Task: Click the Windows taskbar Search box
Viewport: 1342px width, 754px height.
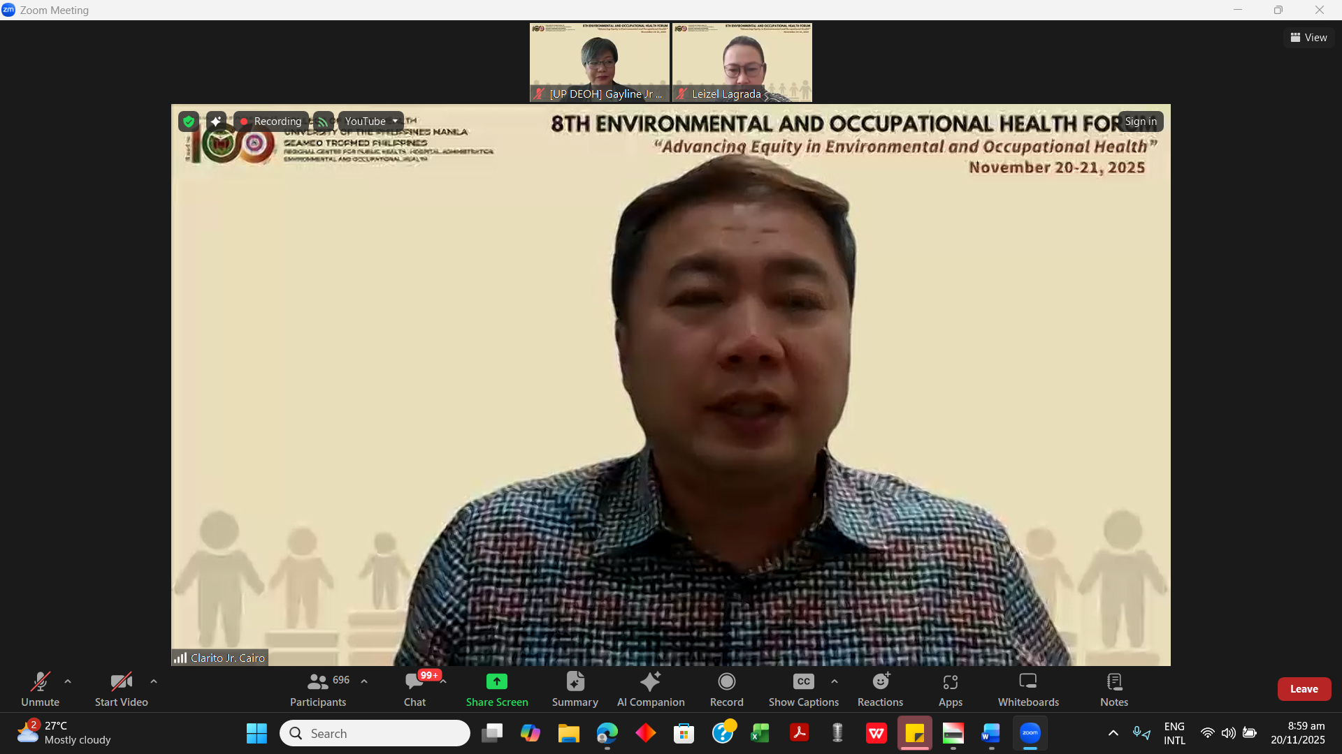Action: [375, 733]
